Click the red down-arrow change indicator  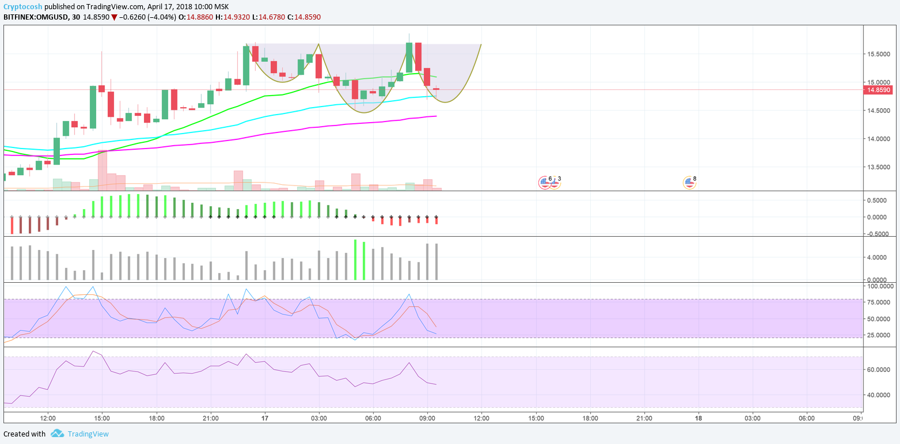click(x=114, y=17)
